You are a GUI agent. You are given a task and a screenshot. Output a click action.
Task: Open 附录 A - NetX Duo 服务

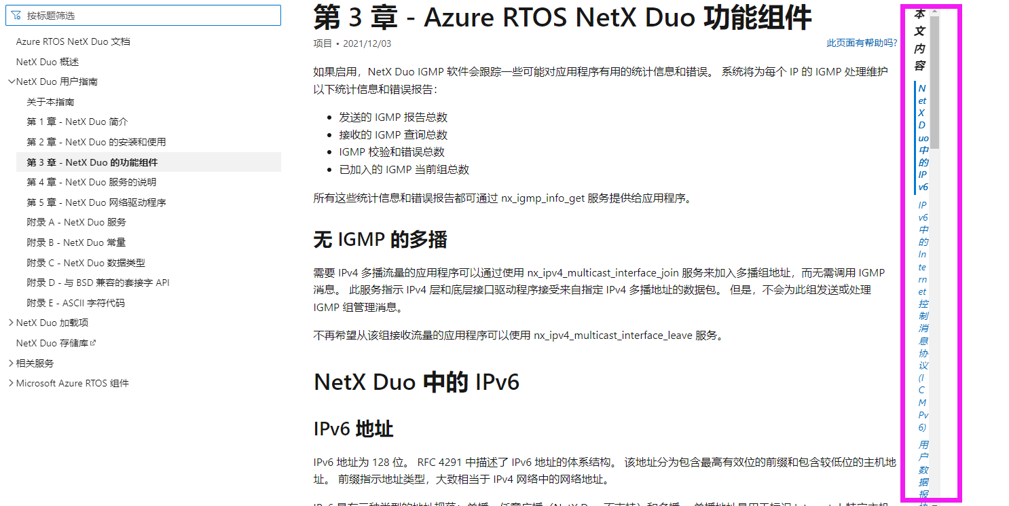pyautogui.click(x=77, y=222)
